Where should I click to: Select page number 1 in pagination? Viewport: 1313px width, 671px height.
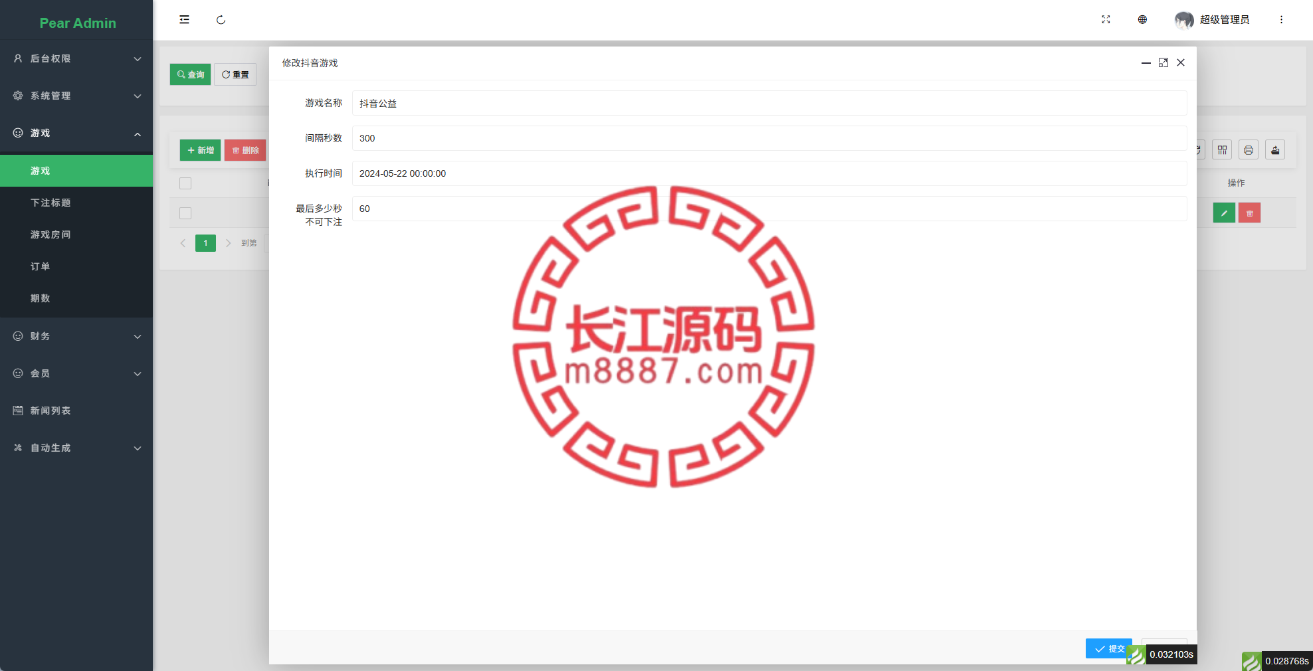206,243
